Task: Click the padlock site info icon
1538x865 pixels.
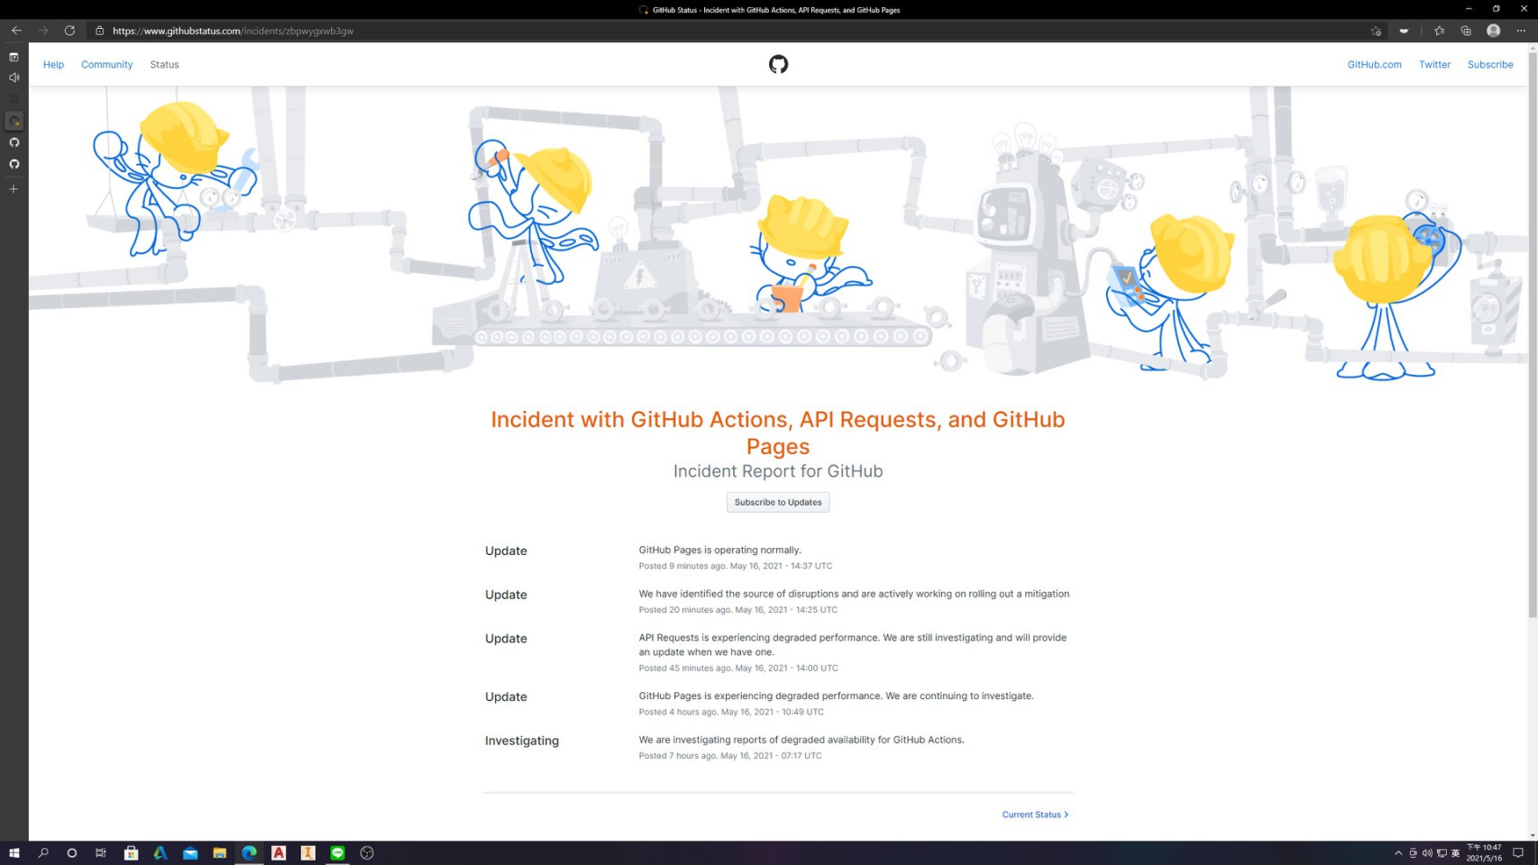Action: (100, 31)
